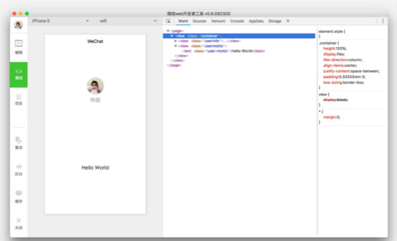397x241 pixels.
Task: Select the debug (调试) sidebar button
Action: point(19,75)
